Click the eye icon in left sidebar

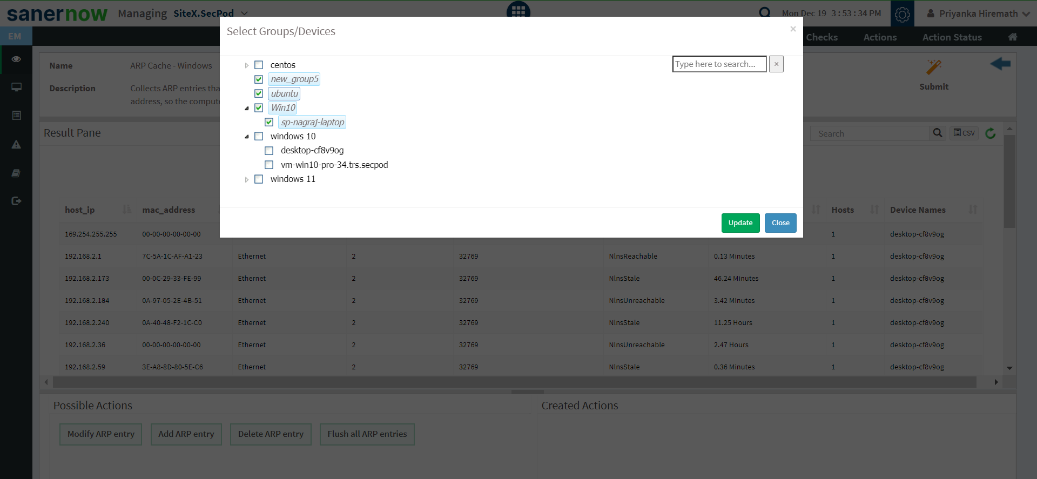pyautogui.click(x=16, y=59)
